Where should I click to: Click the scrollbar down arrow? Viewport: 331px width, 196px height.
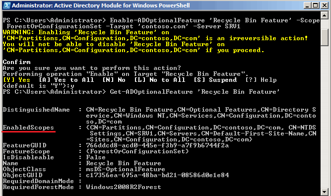(x=324, y=192)
